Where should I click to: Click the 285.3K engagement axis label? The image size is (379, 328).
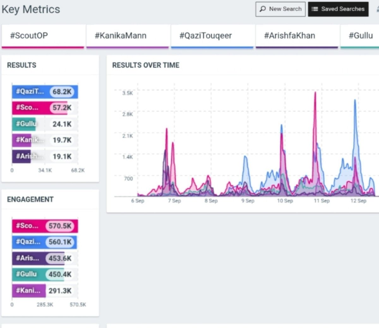45,305
